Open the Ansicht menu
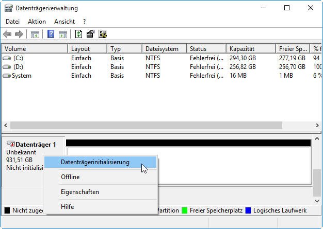The height and width of the screenshot is (229, 323). point(64,22)
